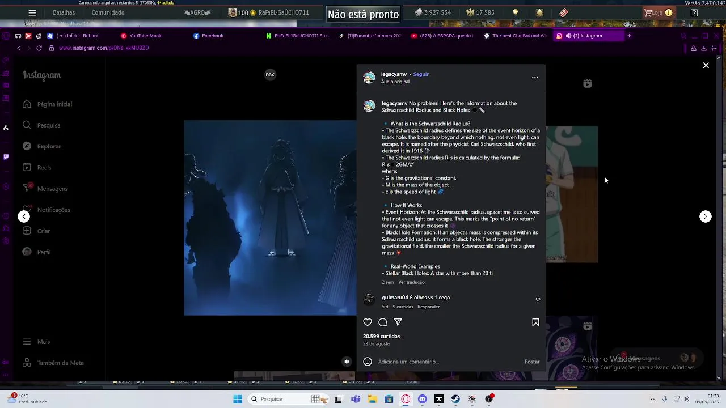Open the comment bubble icon under the post

click(383, 322)
